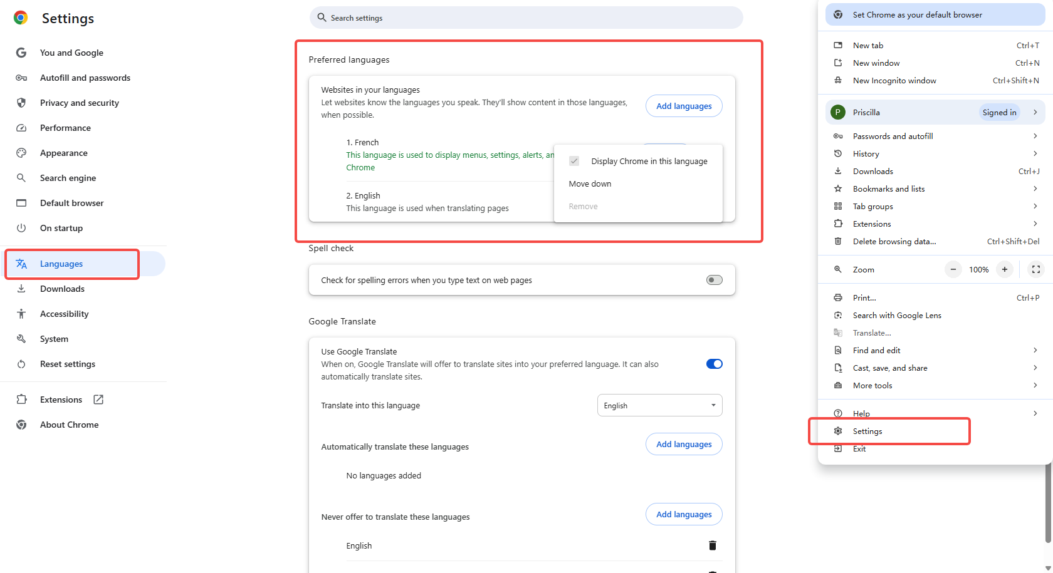Click the Search engine magnifier icon
This screenshot has width=1053, height=573.
[21, 178]
